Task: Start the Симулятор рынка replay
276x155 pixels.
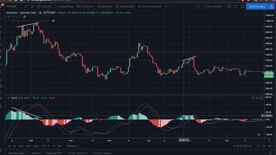Action: tap(149, 6)
